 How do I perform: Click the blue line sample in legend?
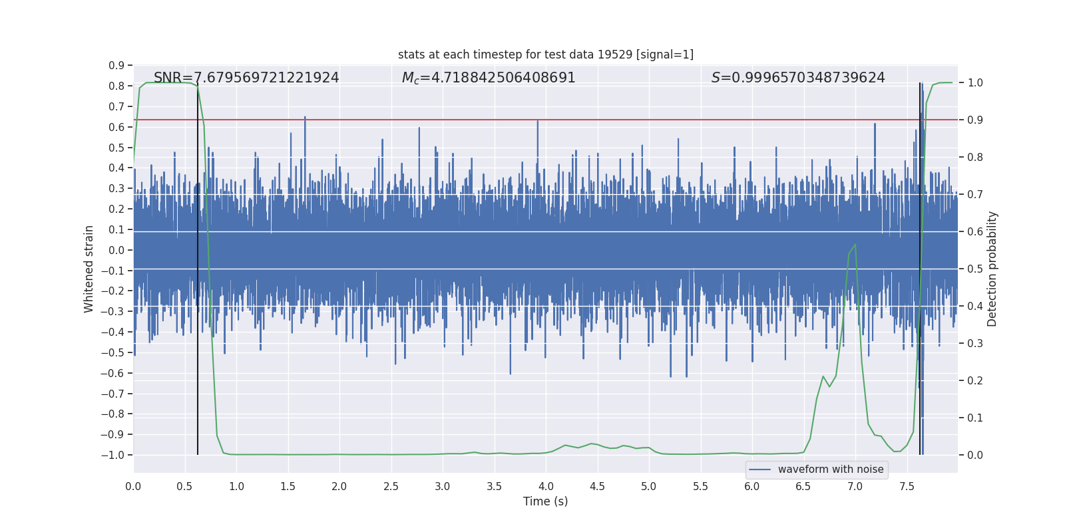(x=759, y=469)
